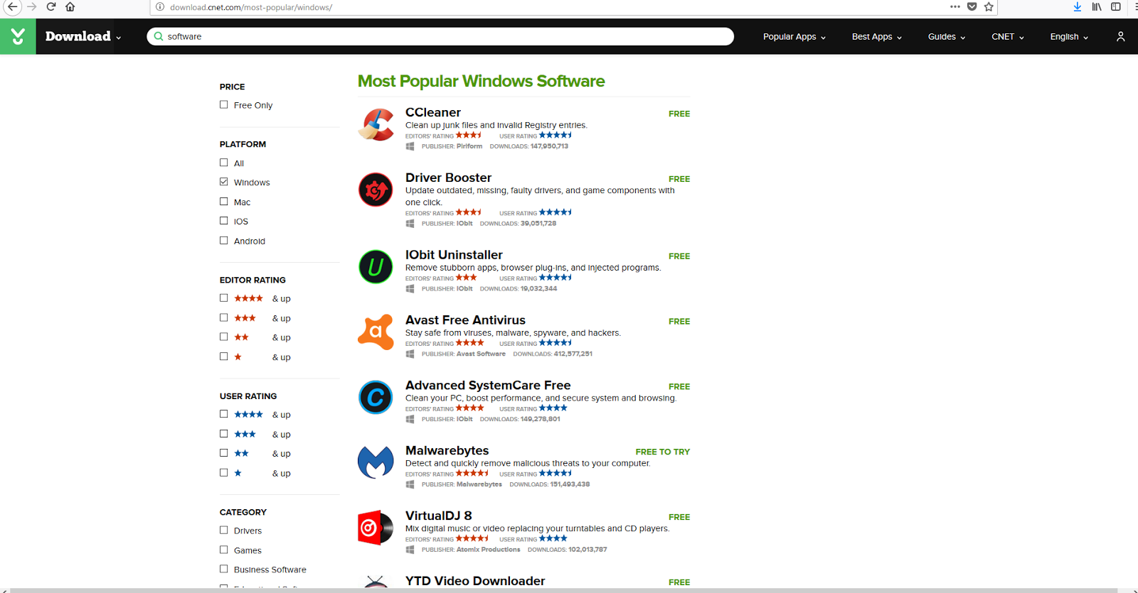Image resolution: width=1138 pixels, height=593 pixels.
Task: Open the IObit Uninstaller title link
Action: 454,255
